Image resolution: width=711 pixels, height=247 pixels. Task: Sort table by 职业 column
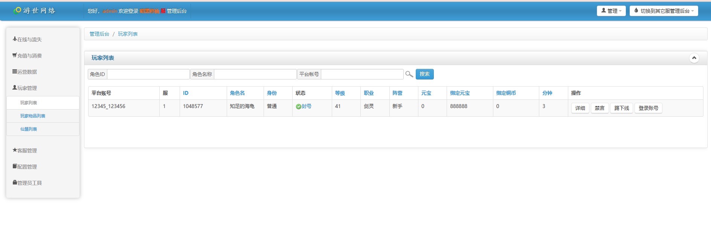(x=369, y=93)
